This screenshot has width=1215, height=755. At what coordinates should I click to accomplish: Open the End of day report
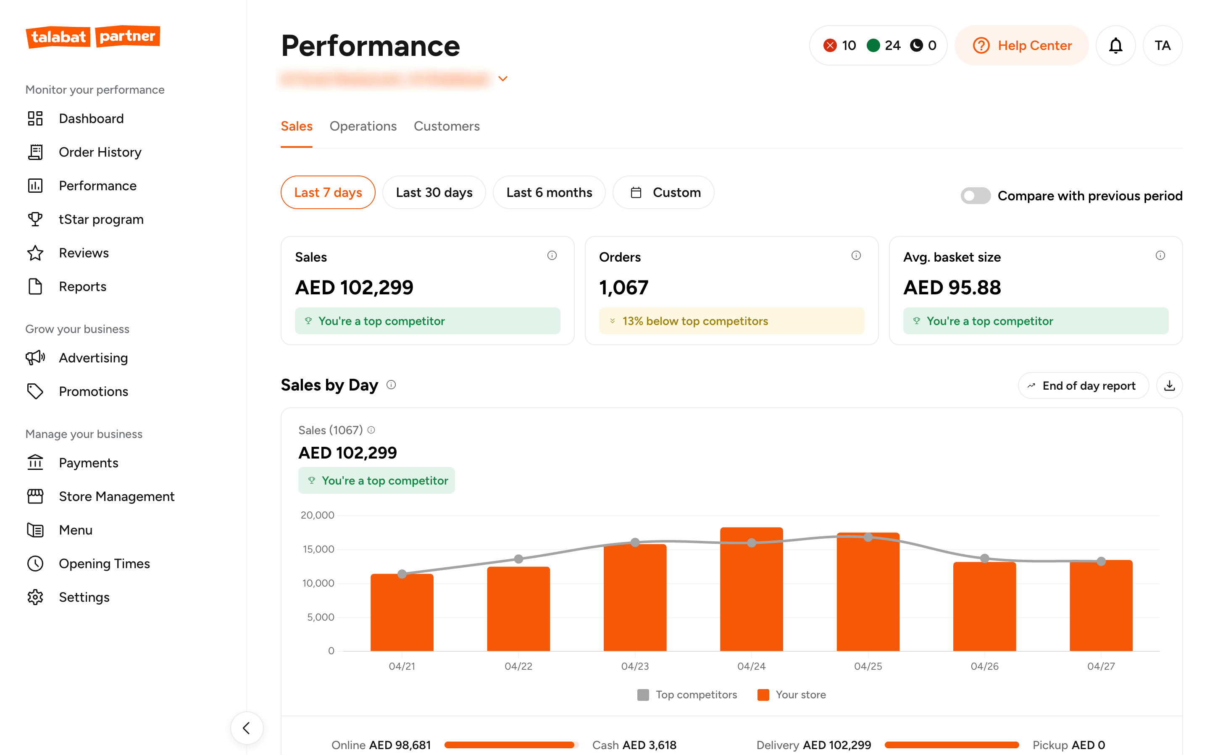coord(1083,385)
